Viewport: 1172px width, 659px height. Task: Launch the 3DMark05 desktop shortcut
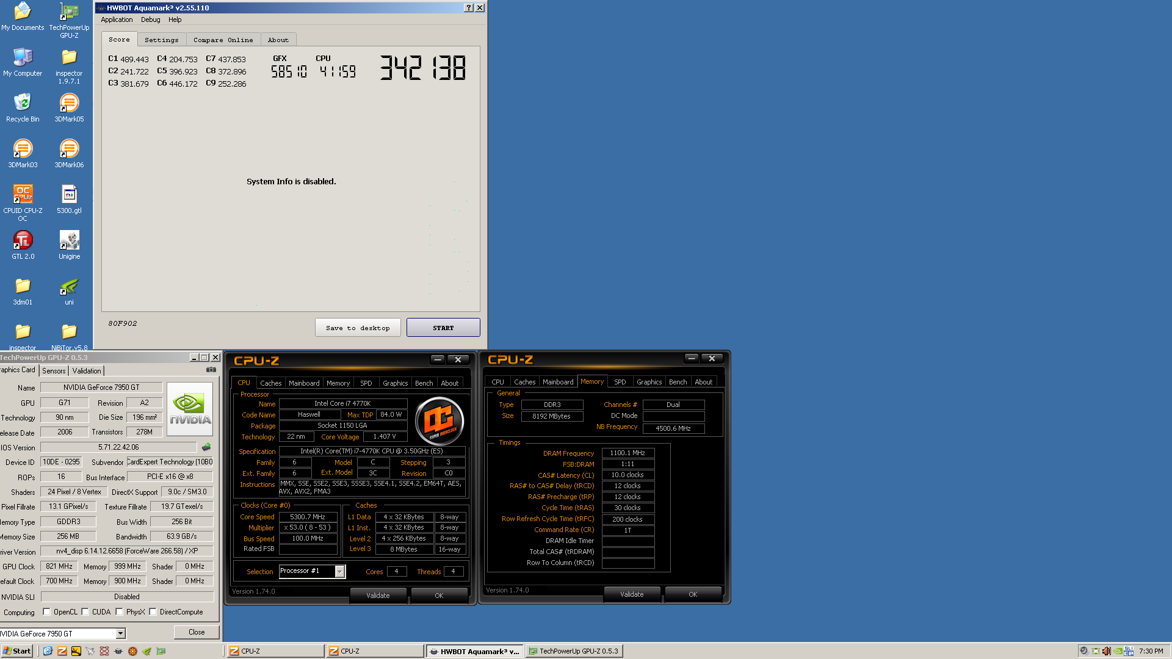click(69, 108)
